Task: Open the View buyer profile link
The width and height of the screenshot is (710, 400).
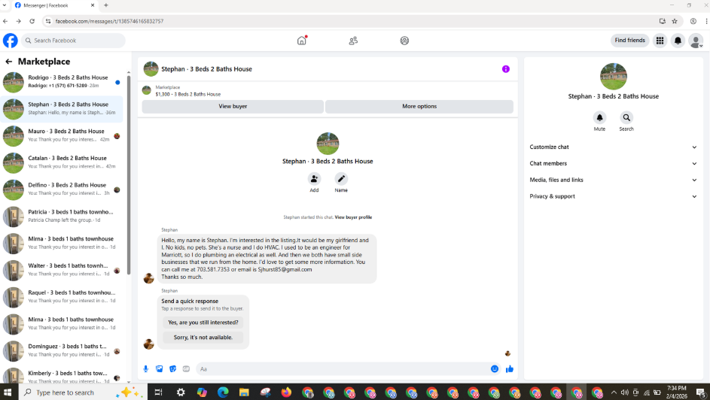Action: point(353,217)
